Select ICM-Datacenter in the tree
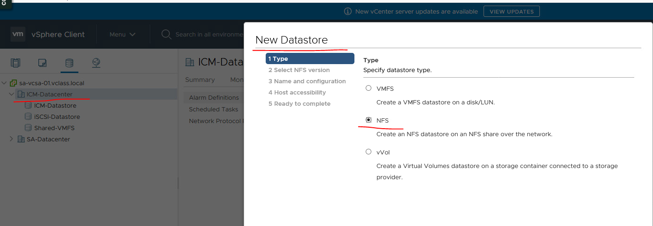The image size is (653, 226). pyautogui.click(x=50, y=94)
